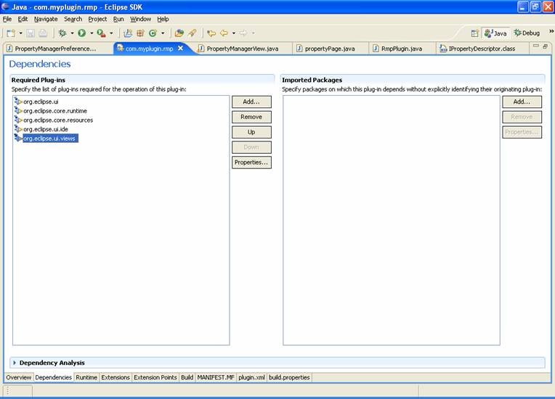Click inside the Imported Packages list
The width and height of the screenshot is (555, 399).
392,220
